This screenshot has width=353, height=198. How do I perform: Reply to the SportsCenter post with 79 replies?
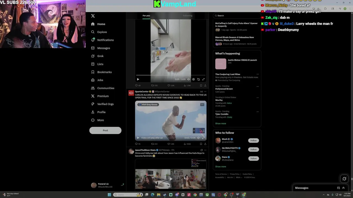click(138, 144)
